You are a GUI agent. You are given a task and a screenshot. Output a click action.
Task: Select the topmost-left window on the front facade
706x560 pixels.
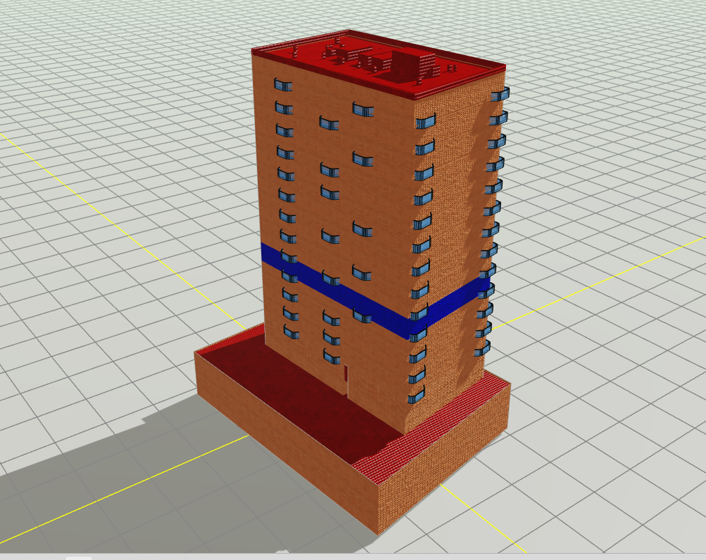(x=282, y=85)
